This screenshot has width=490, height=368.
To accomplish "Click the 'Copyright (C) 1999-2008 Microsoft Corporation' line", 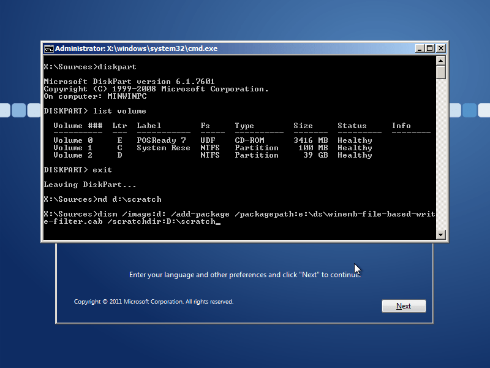I will (156, 89).
